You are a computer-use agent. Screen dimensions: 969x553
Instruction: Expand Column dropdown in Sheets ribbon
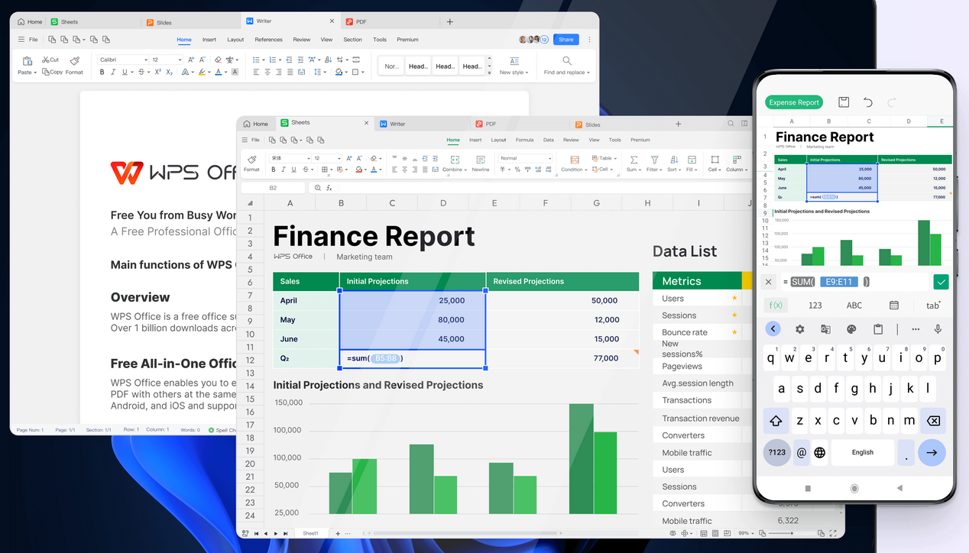[x=747, y=170]
